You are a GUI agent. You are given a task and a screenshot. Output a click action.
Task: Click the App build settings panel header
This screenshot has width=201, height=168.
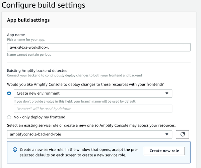tap(28, 20)
